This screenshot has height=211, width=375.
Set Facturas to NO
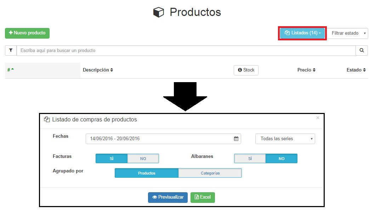point(143,158)
